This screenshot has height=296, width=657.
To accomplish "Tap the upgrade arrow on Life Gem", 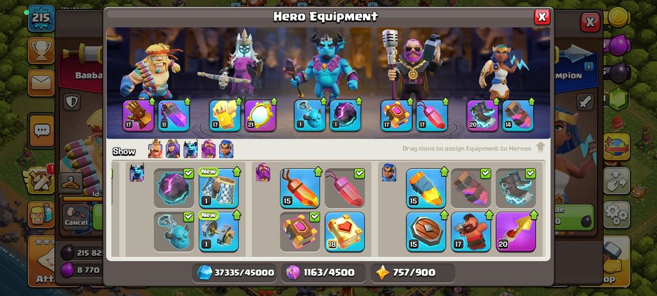I will click(x=445, y=102).
